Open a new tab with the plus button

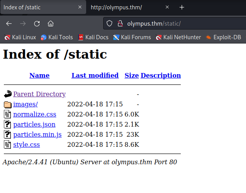point(182,7)
